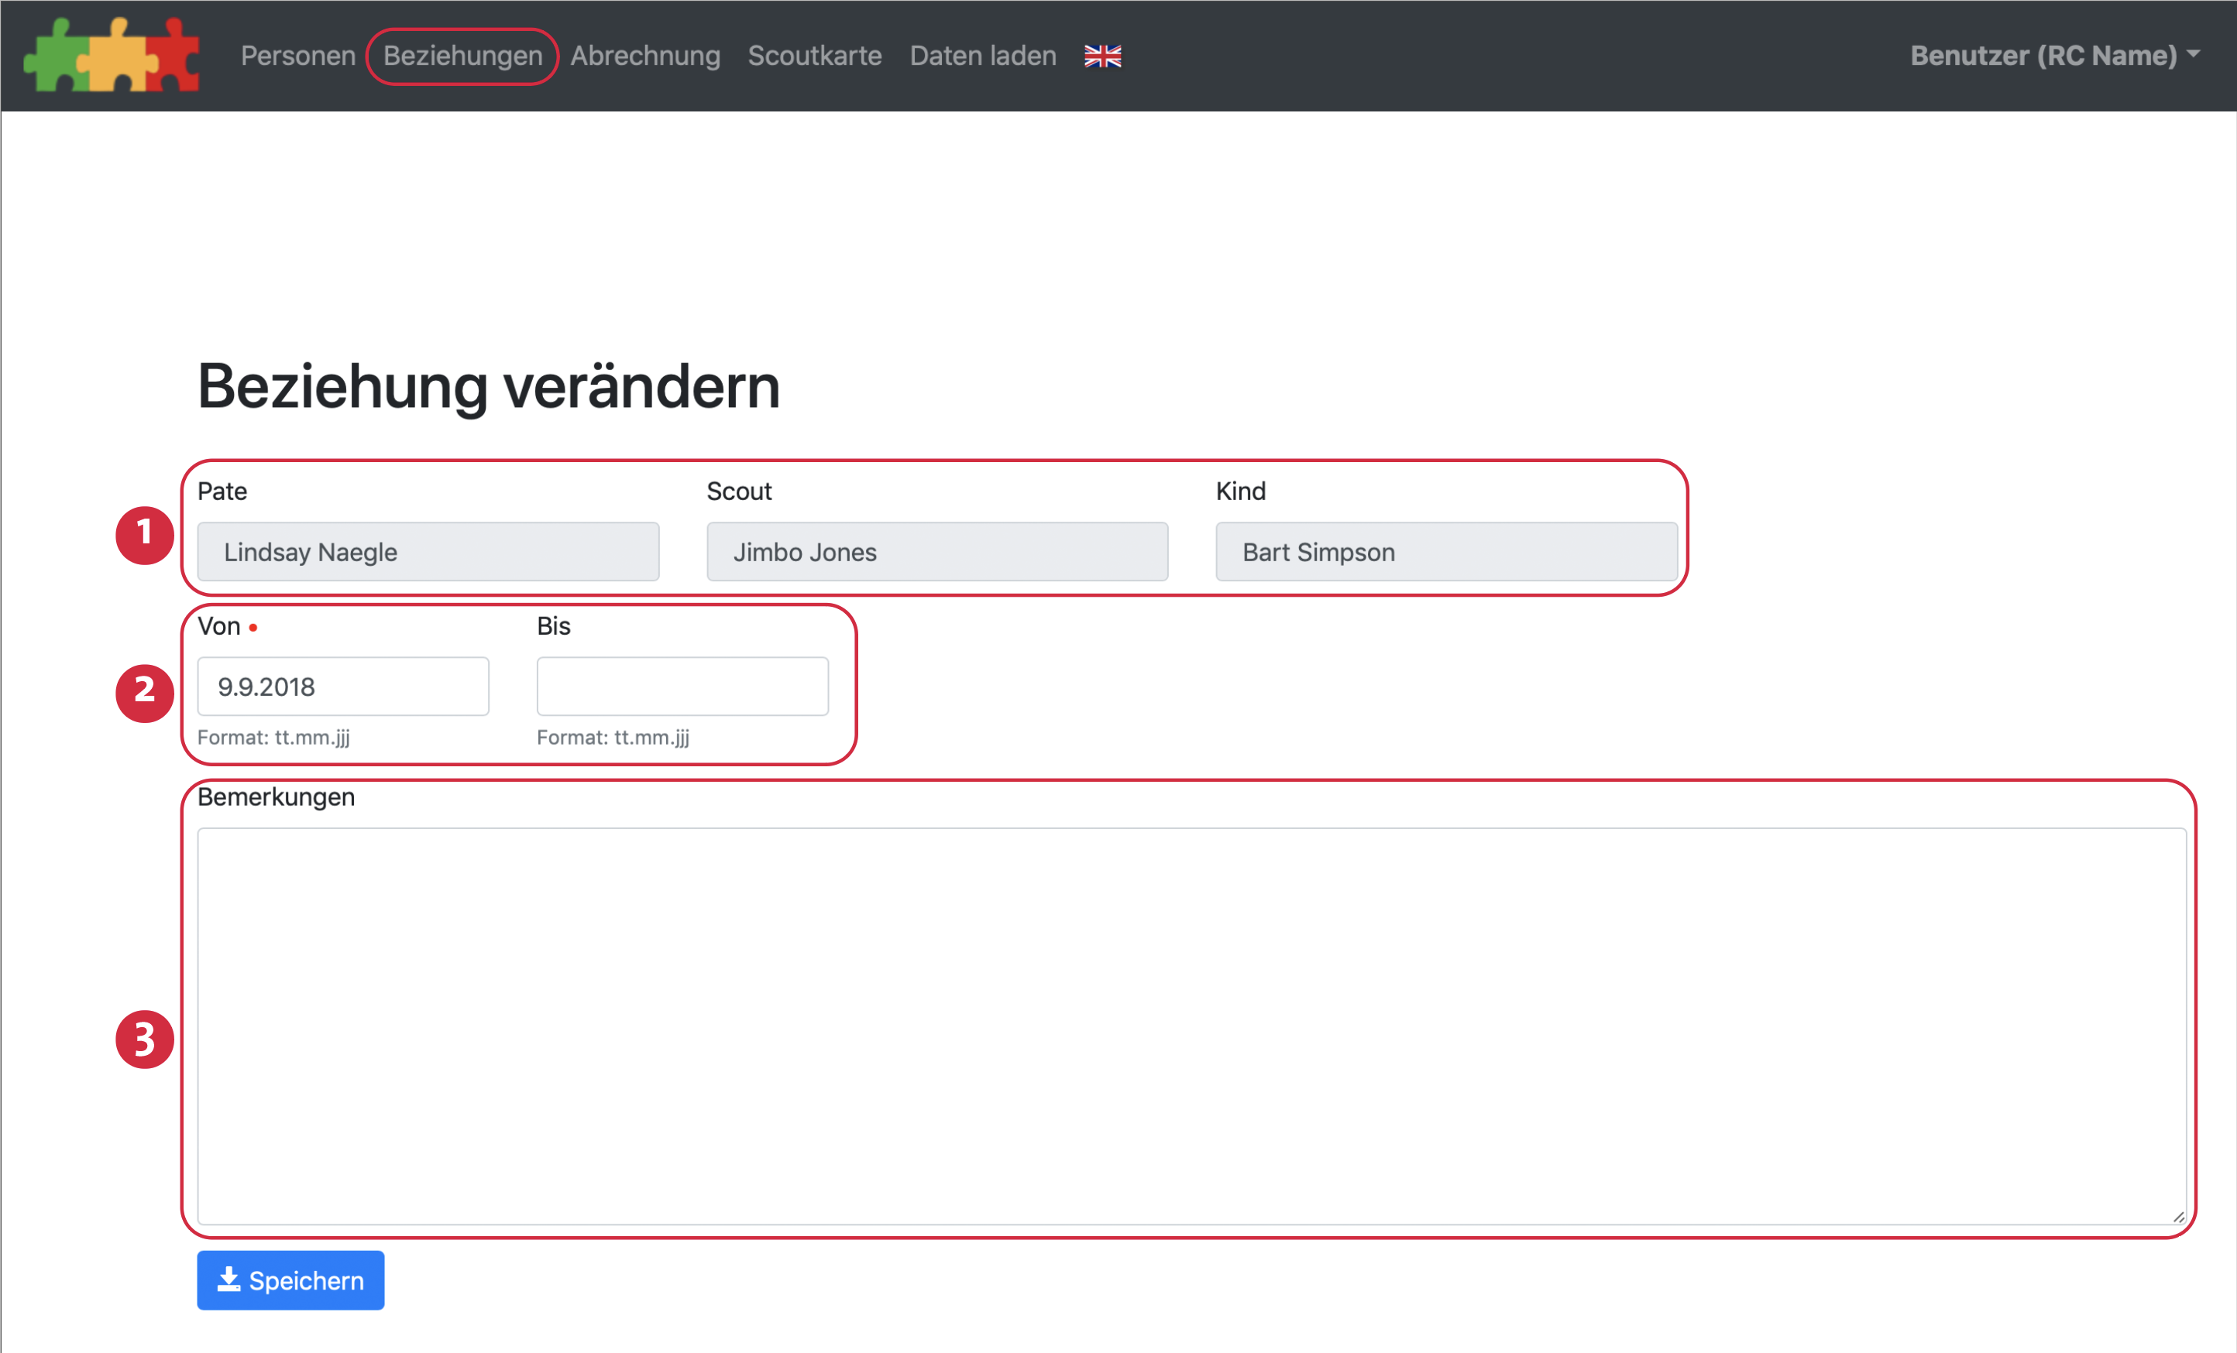Click the Von date field
2237x1353 pixels.
343,686
